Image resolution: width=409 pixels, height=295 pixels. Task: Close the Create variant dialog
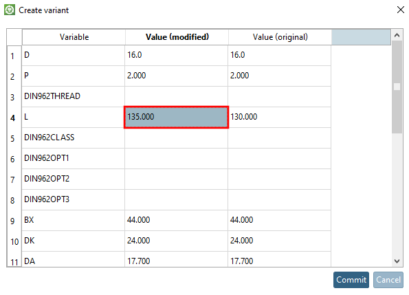(x=400, y=10)
